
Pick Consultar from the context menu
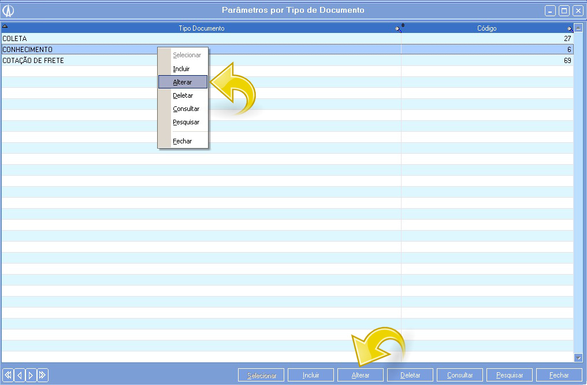coord(186,109)
